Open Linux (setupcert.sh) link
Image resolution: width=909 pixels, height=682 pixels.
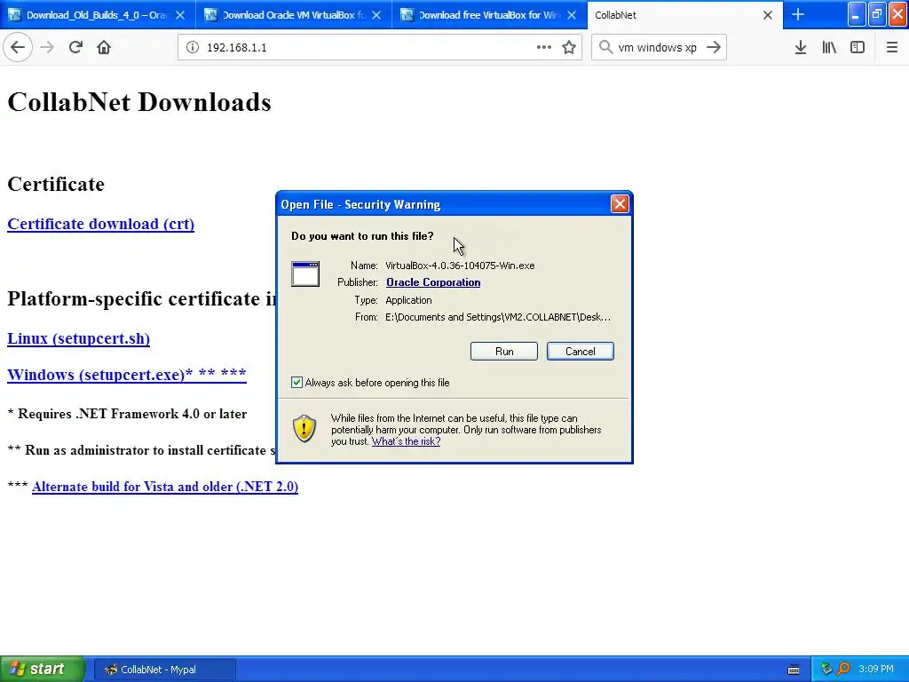pyautogui.click(x=78, y=338)
